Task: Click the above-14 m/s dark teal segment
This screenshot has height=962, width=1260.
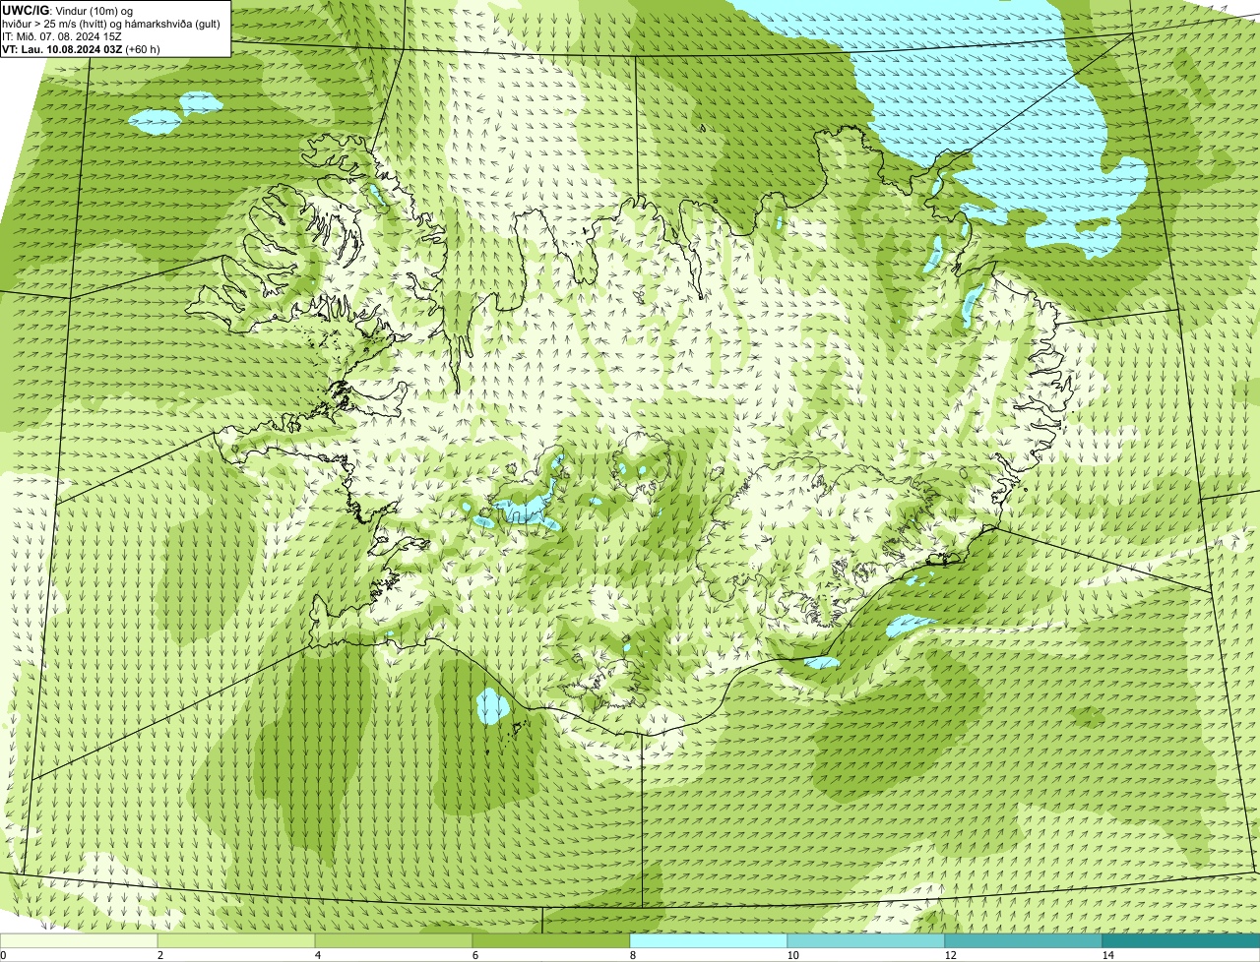Action: [x=1181, y=940]
